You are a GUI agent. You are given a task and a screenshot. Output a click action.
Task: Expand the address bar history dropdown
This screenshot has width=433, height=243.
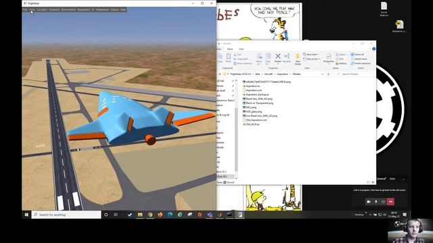coord(322,74)
